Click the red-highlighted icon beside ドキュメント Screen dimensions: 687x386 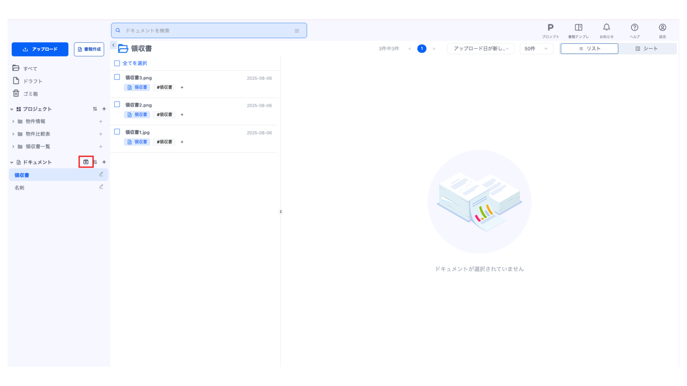86,162
